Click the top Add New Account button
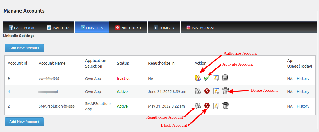This screenshot has height=132, width=319. click(24, 48)
